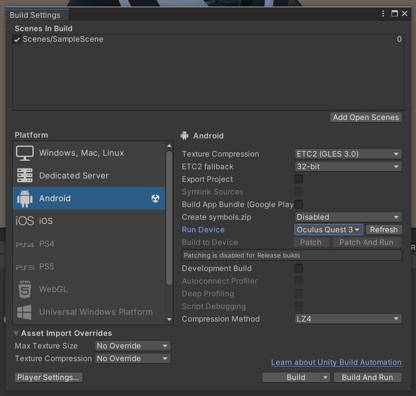416x396 pixels.
Task: Select Dedicated Server platform
Action: click(x=89, y=175)
